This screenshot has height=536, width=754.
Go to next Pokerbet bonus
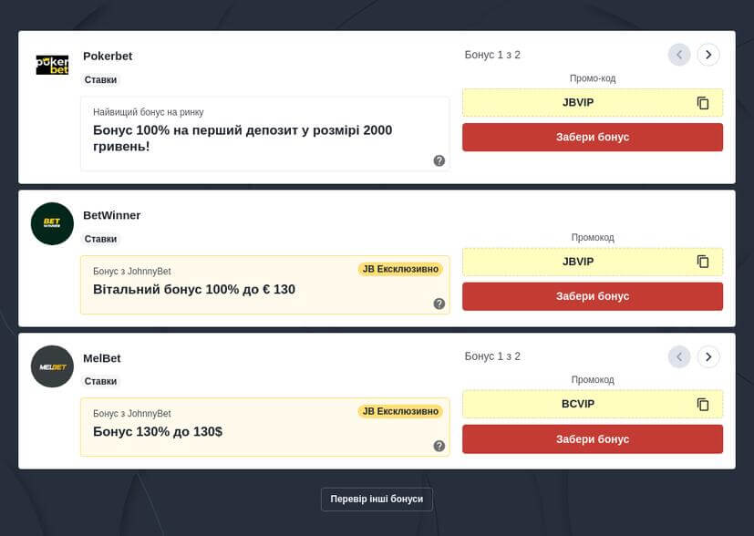(708, 55)
